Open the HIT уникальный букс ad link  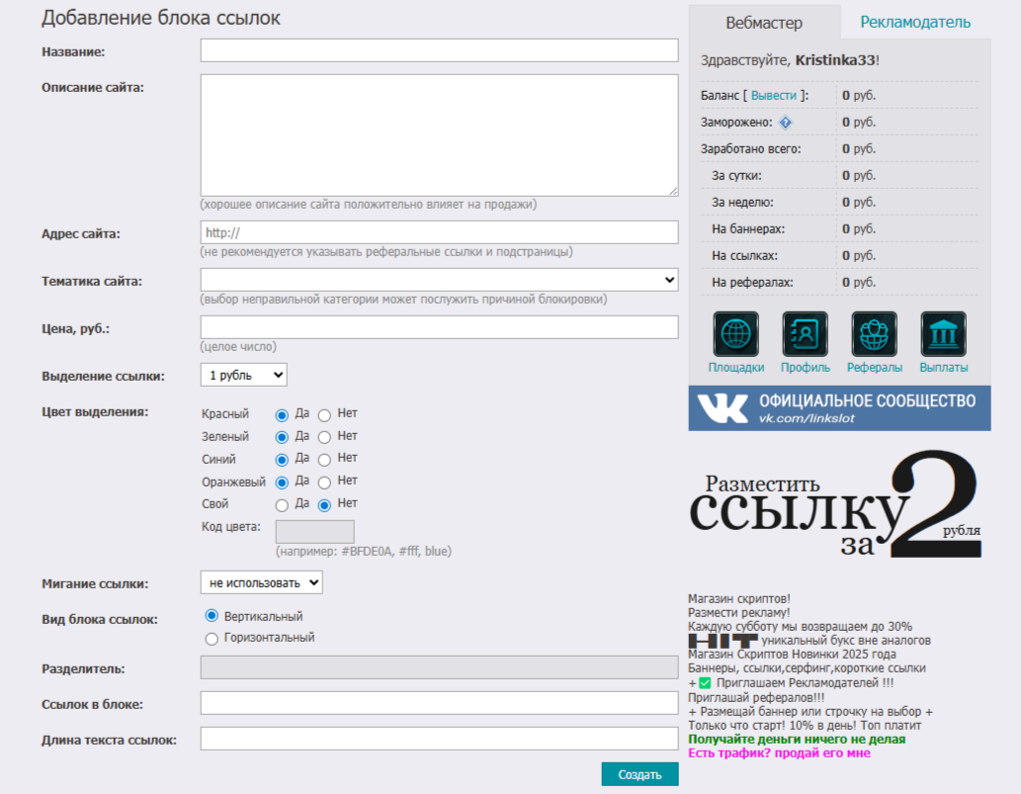click(x=809, y=641)
